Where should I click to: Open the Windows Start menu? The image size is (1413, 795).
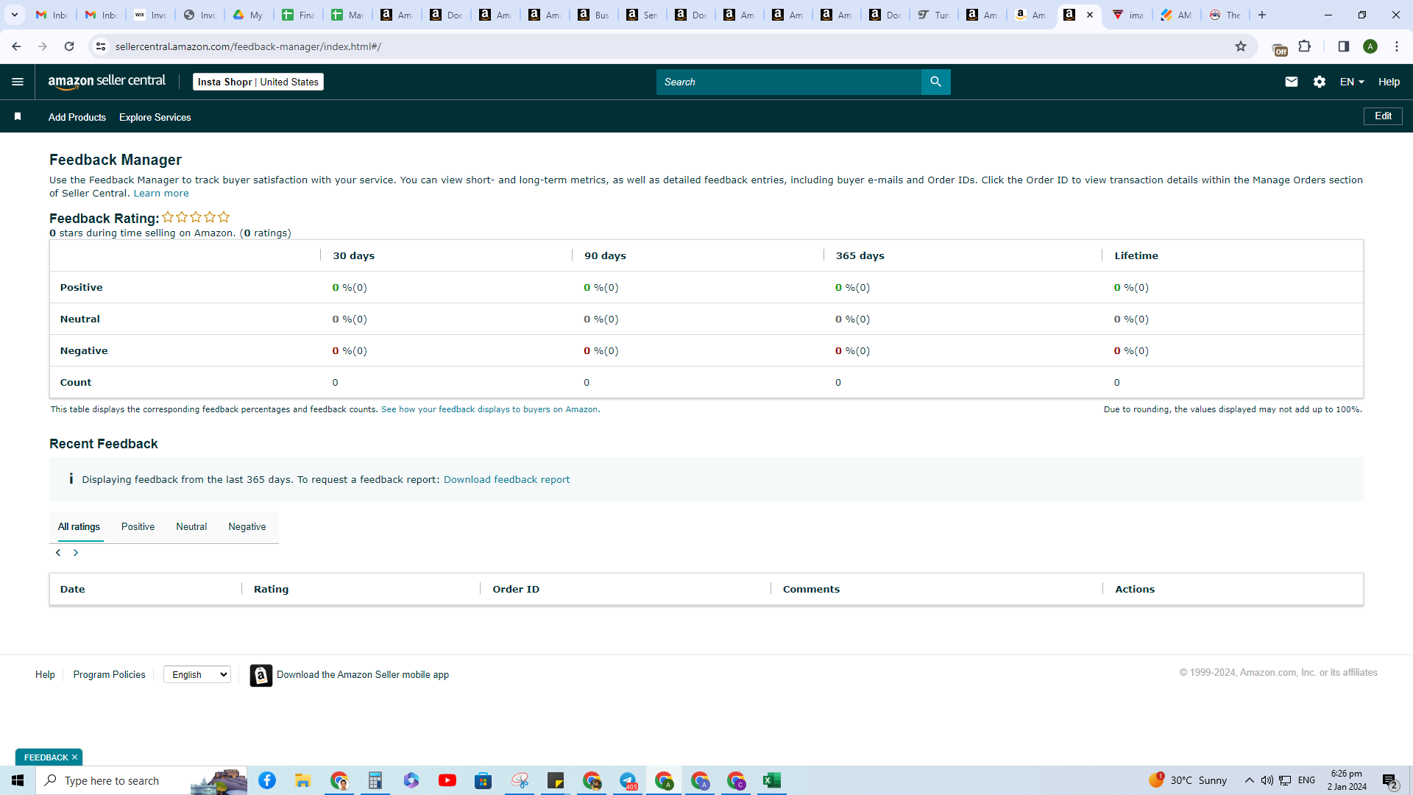tap(18, 780)
